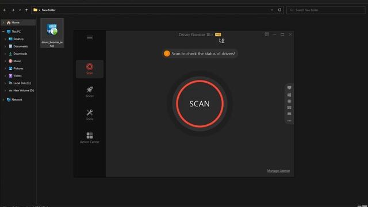Screen dimensions: 368x207
Task: Minimize the Driver Booster window
Action: [x=274, y=34]
